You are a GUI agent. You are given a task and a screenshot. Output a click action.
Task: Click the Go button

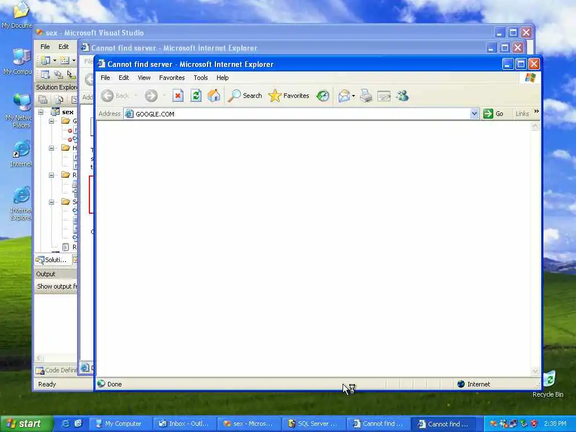click(x=493, y=114)
